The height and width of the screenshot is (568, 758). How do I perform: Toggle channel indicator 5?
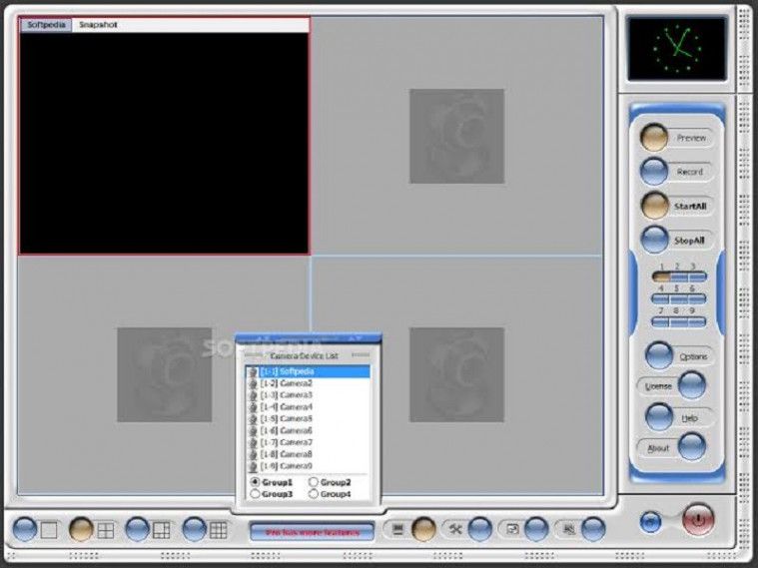[x=679, y=298]
